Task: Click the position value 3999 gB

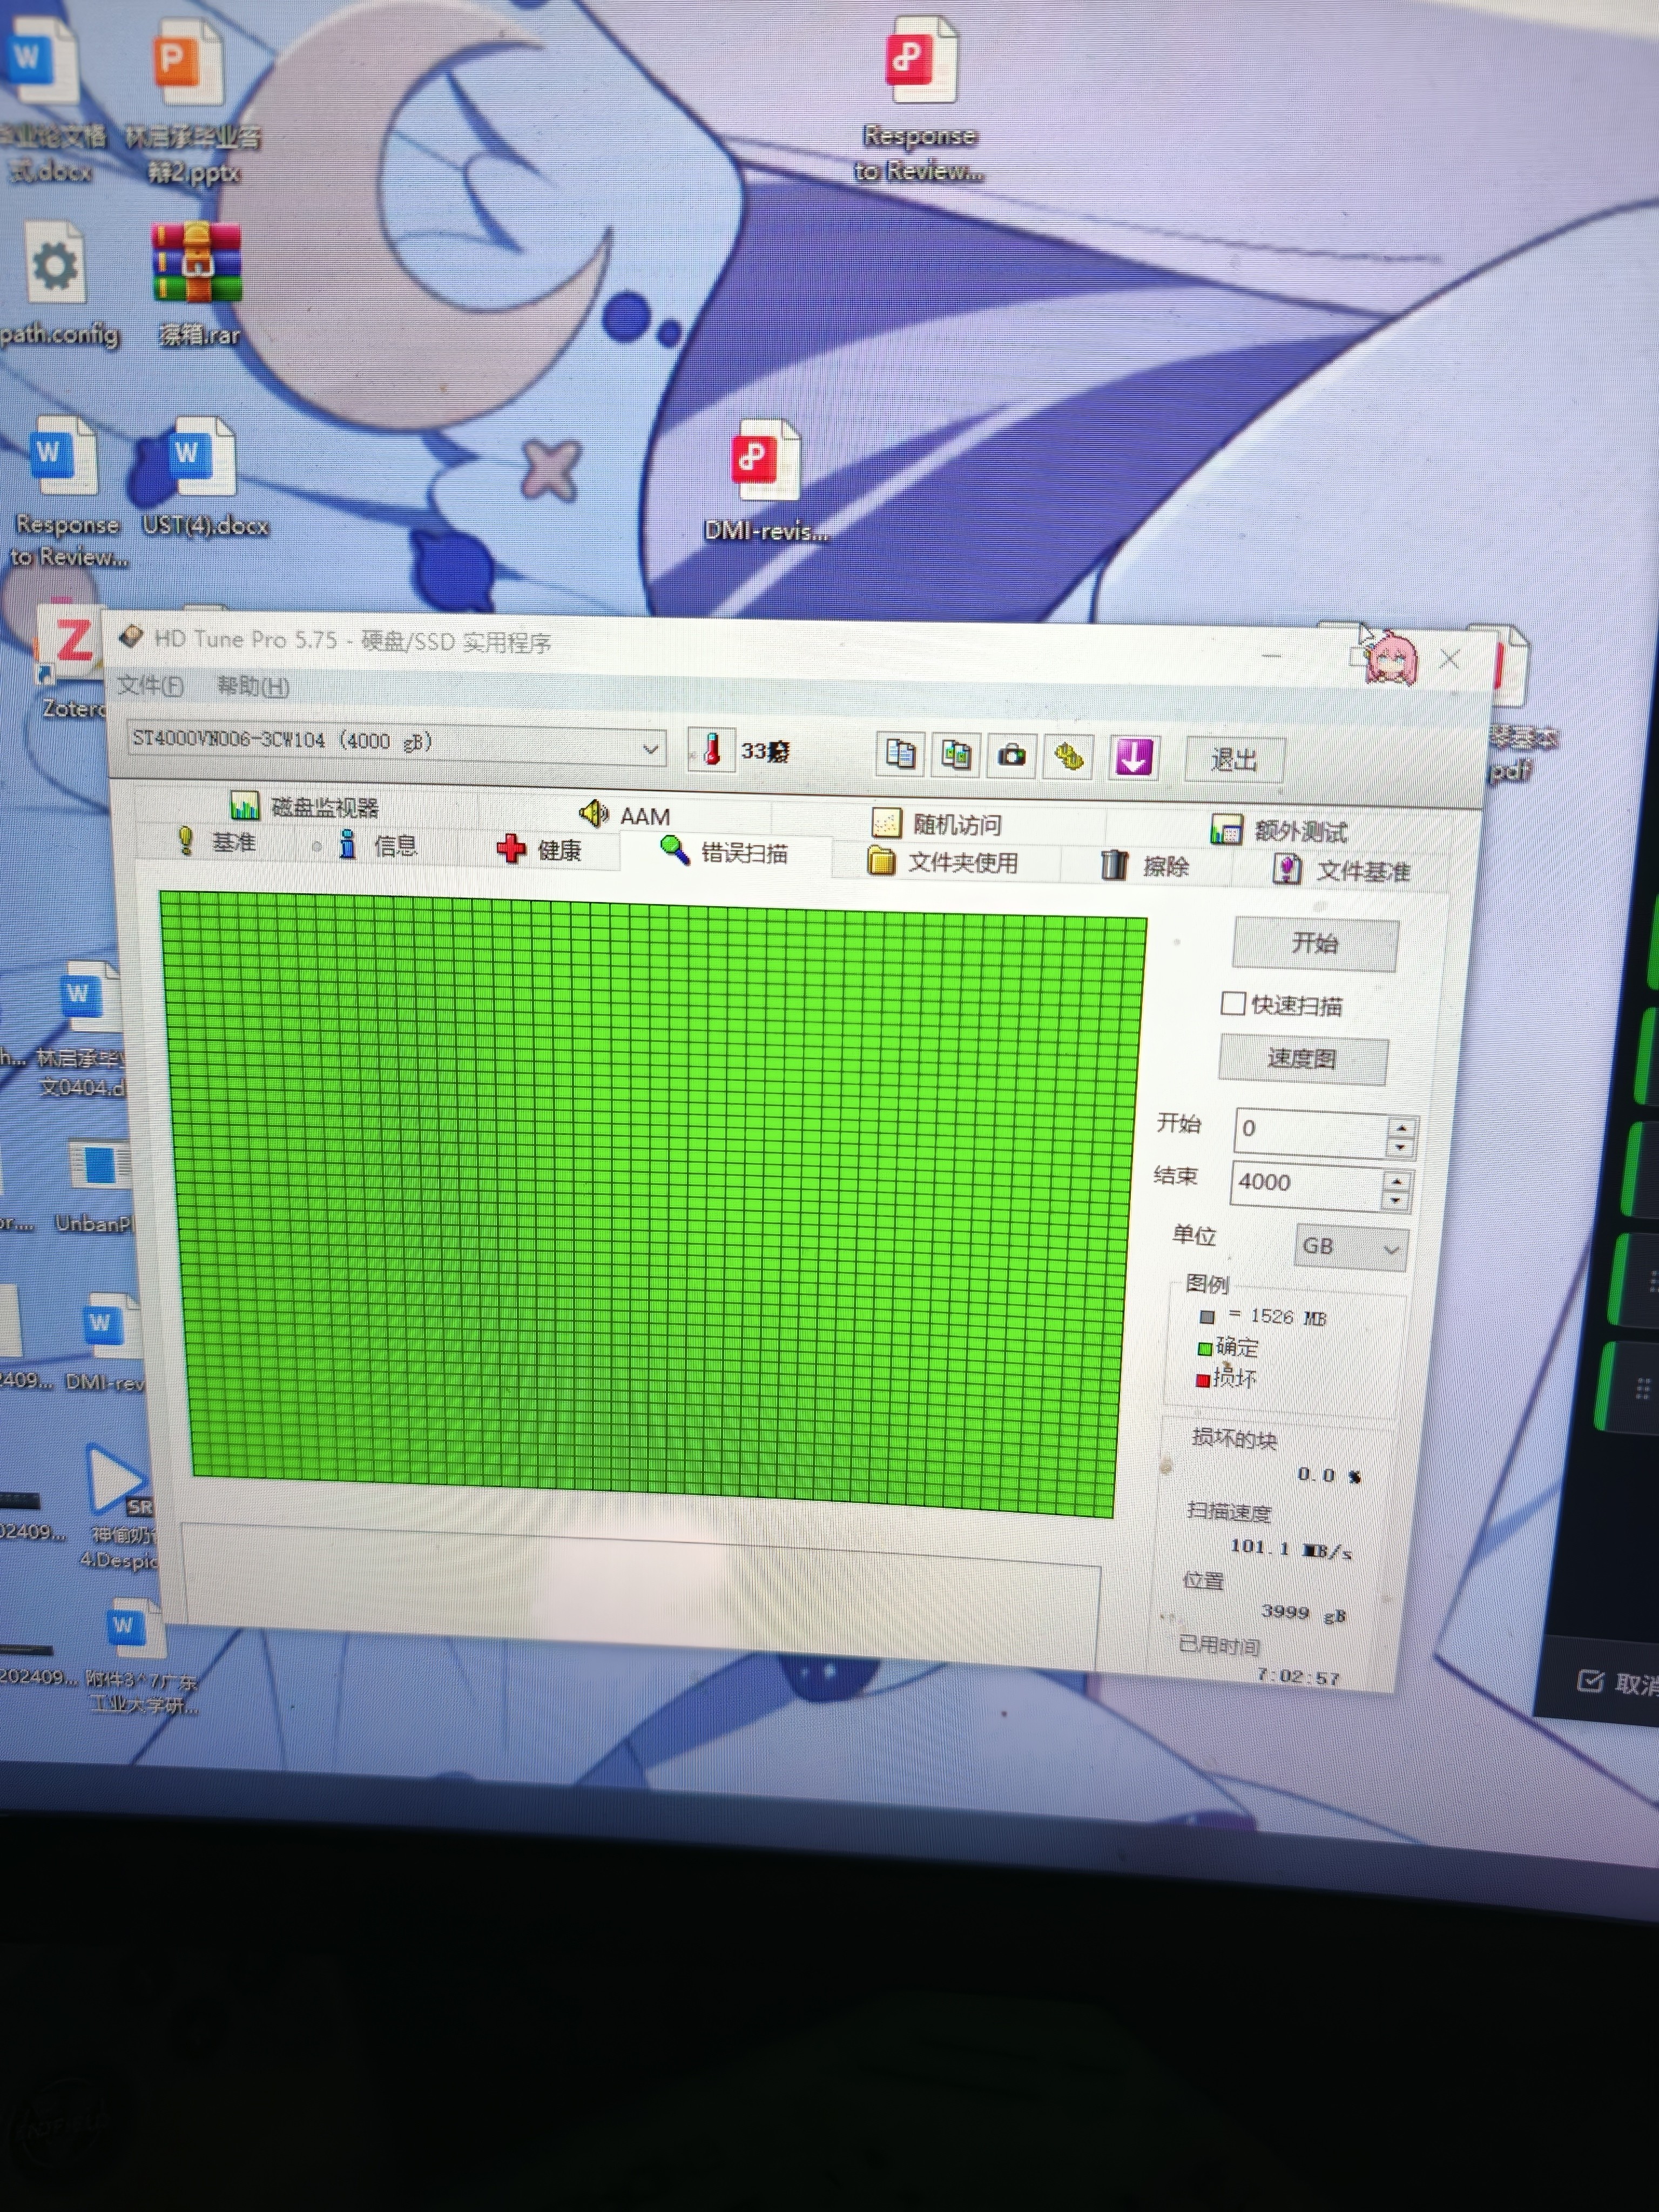Action: (1304, 1612)
